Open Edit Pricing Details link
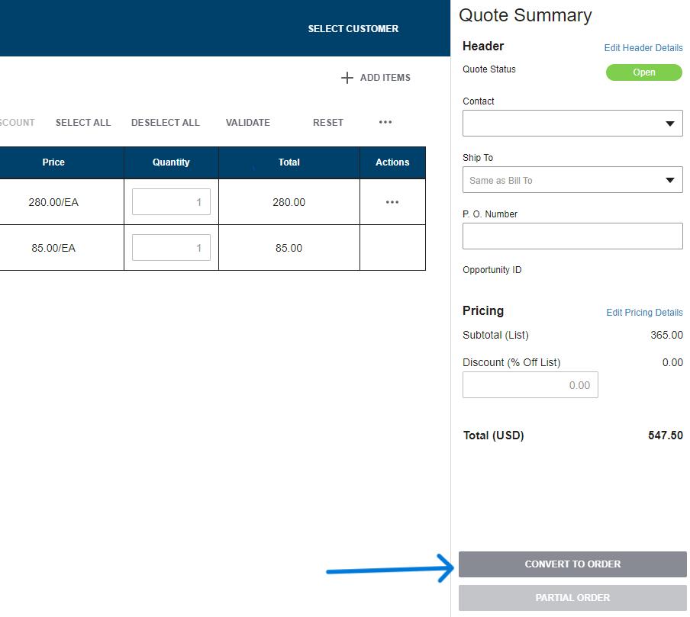Image resolution: width=690 pixels, height=617 pixels. (644, 313)
